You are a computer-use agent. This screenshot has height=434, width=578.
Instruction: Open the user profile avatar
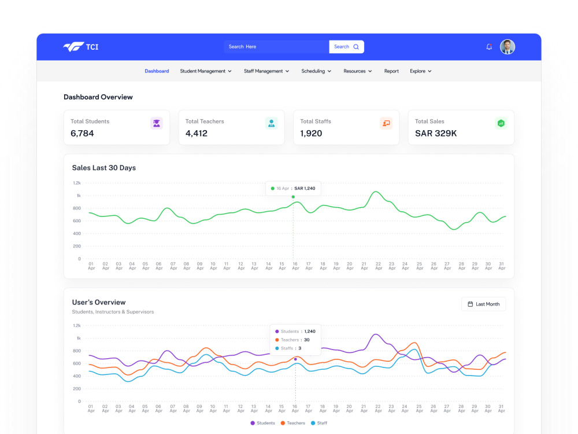point(507,47)
